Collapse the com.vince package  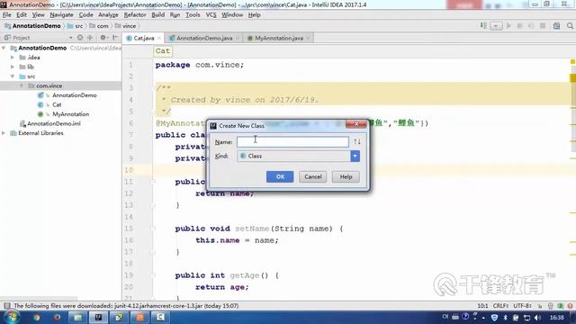[22, 86]
